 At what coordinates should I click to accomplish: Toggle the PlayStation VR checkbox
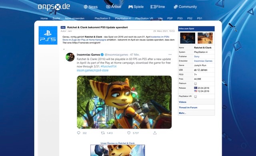(x=196, y=97)
